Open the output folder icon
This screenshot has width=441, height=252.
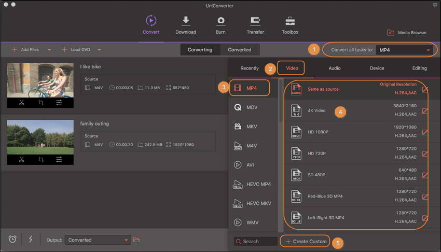[x=136, y=240]
